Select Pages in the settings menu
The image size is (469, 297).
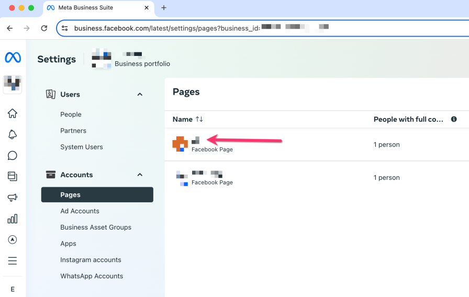coord(97,195)
